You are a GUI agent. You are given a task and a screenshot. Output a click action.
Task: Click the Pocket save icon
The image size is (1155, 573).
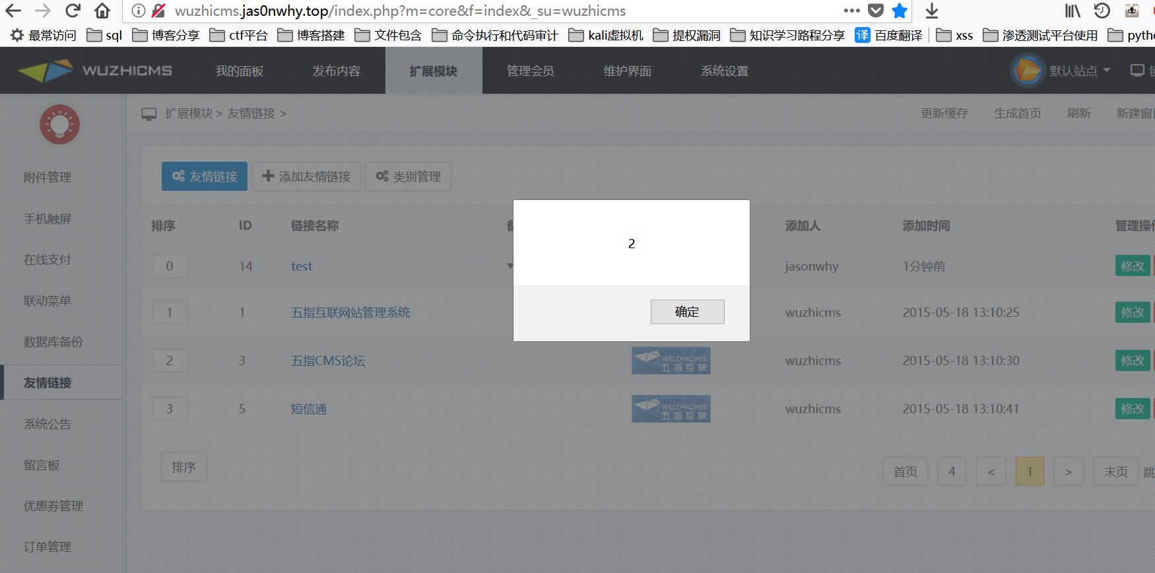[x=875, y=11]
